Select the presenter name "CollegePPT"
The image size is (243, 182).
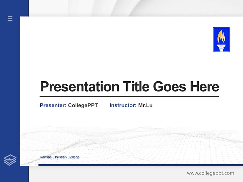(83, 106)
